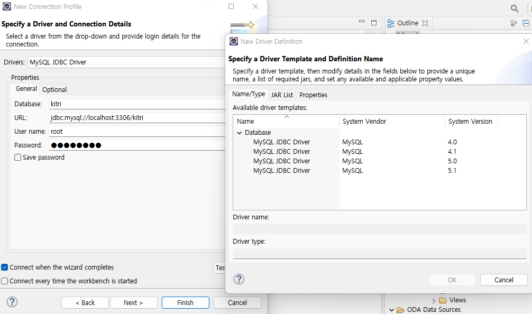Sort templates by Name column header

click(286, 122)
